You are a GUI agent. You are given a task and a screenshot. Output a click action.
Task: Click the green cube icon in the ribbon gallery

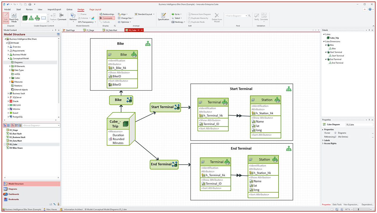[x=25, y=18]
